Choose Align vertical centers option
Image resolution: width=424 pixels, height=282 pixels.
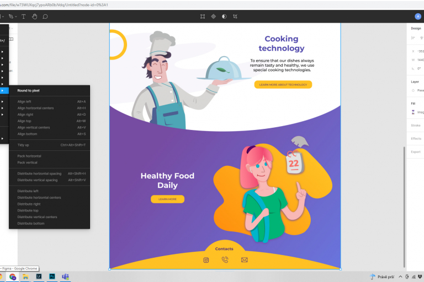point(34,127)
